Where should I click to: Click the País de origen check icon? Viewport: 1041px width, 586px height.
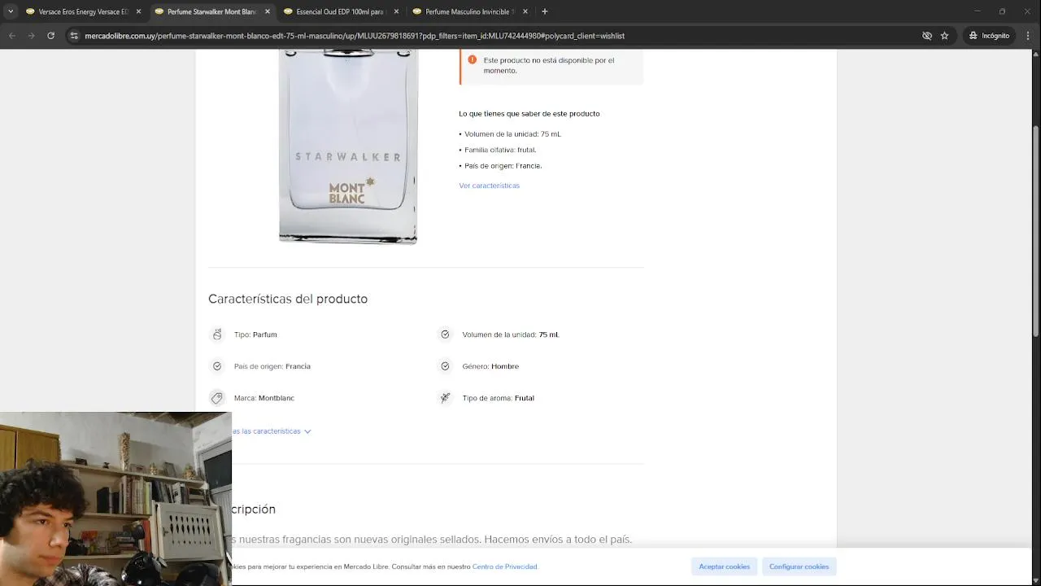point(217,366)
